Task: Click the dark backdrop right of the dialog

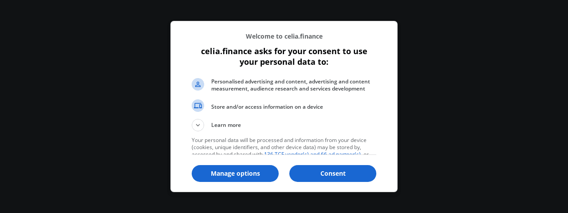Action: tap(483, 106)
